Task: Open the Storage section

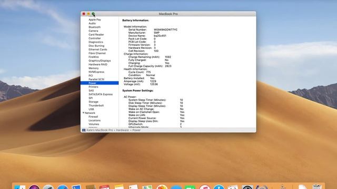Action: pos(93,102)
